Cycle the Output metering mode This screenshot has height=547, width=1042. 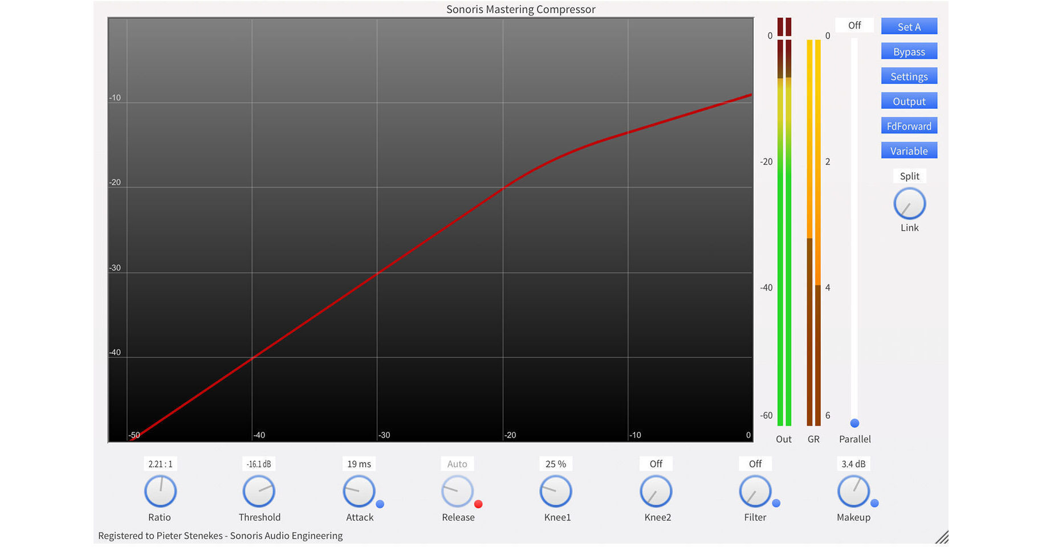909,100
